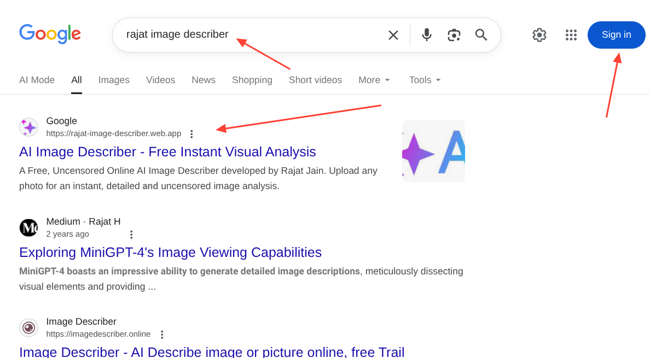This screenshot has height=358, width=650.
Task: Open quick settings via the gear icon
Action: [539, 34]
